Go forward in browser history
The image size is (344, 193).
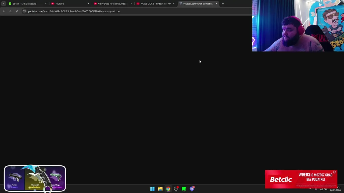click(x=10, y=11)
